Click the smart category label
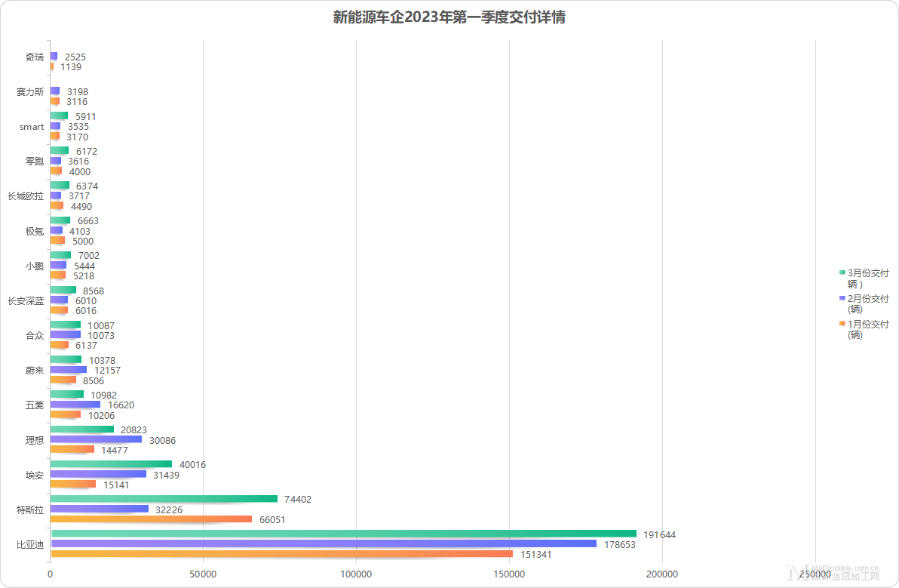This screenshot has height=588, width=899. [32, 127]
